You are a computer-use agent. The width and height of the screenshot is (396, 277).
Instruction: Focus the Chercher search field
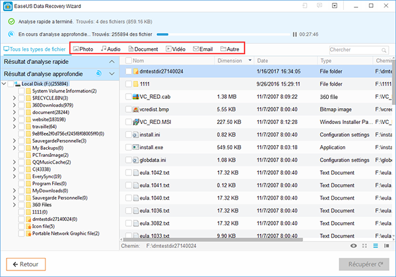pyautogui.click(x=358, y=49)
